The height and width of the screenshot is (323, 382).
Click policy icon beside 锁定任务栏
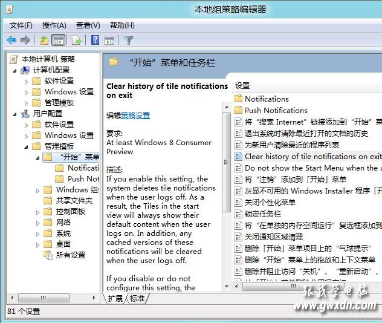(x=238, y=214)
